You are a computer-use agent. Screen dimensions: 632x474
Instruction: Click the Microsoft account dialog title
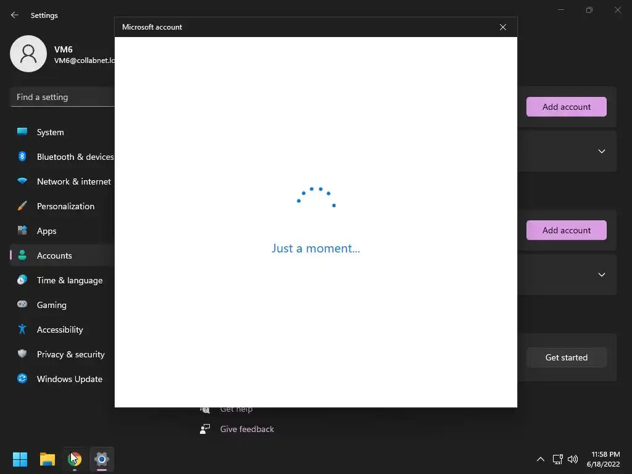tap(152, 27)
